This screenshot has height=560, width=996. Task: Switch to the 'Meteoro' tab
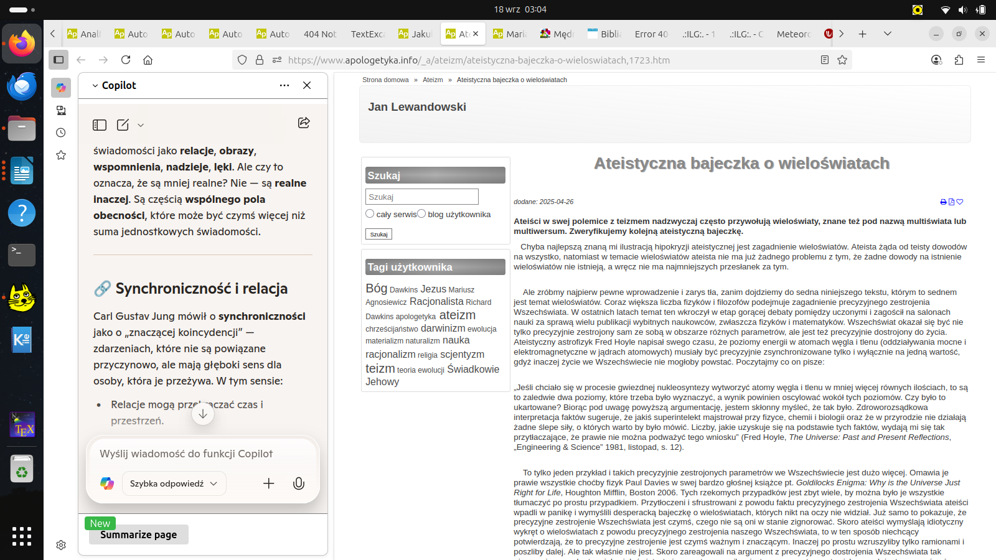coord(793,34)
